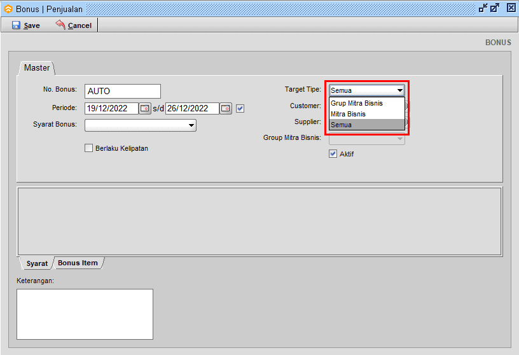Click the Save floppy disk icon
The width and height of the screenshot is (519, 355).
(16, 25)
